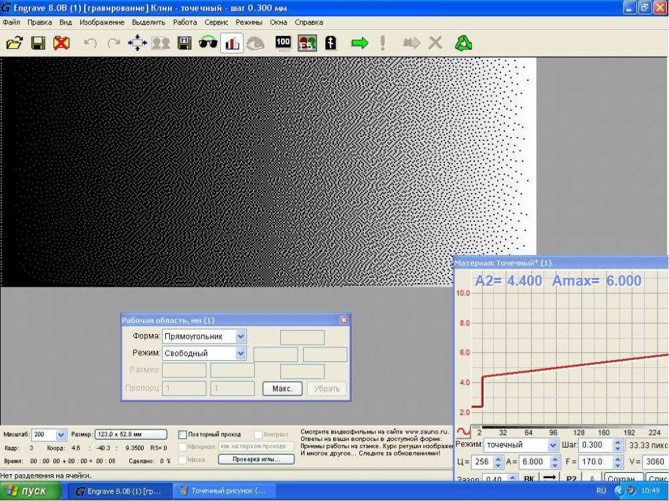Select the four-arrow move tool icon
Screen dimensions: 669x501
point(137,43)
